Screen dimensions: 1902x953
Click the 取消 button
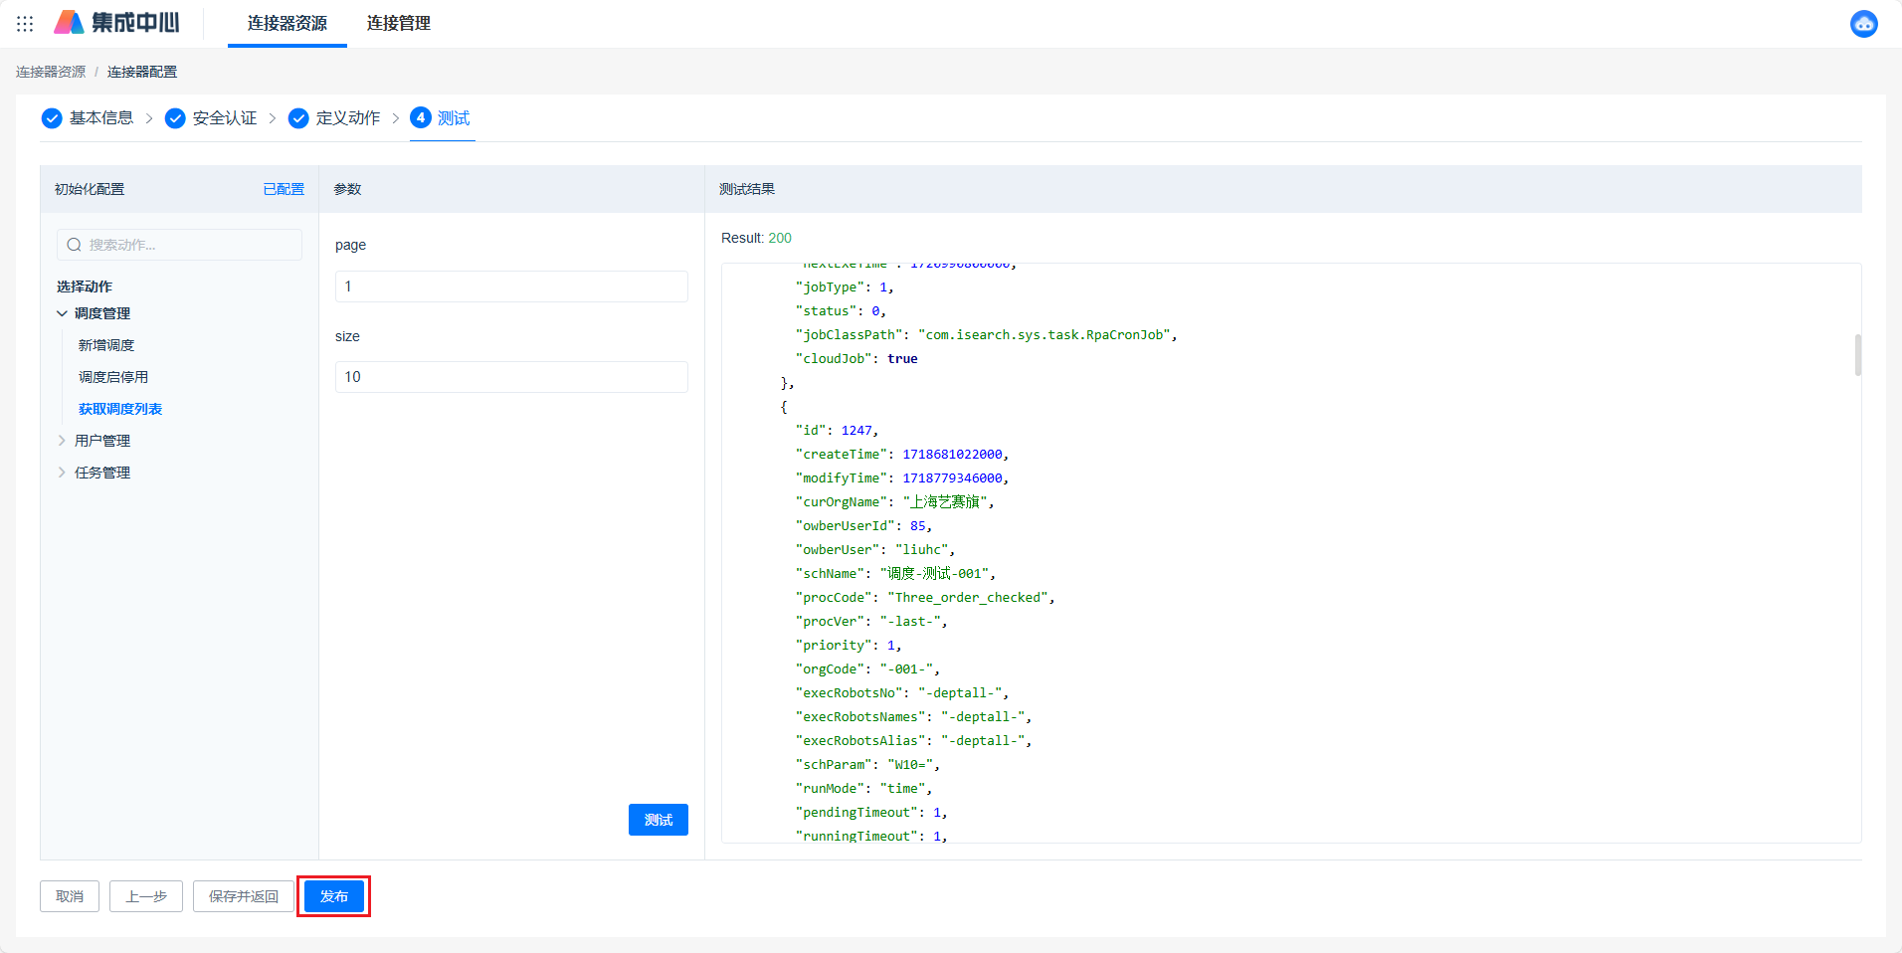[x=70, y=896]
